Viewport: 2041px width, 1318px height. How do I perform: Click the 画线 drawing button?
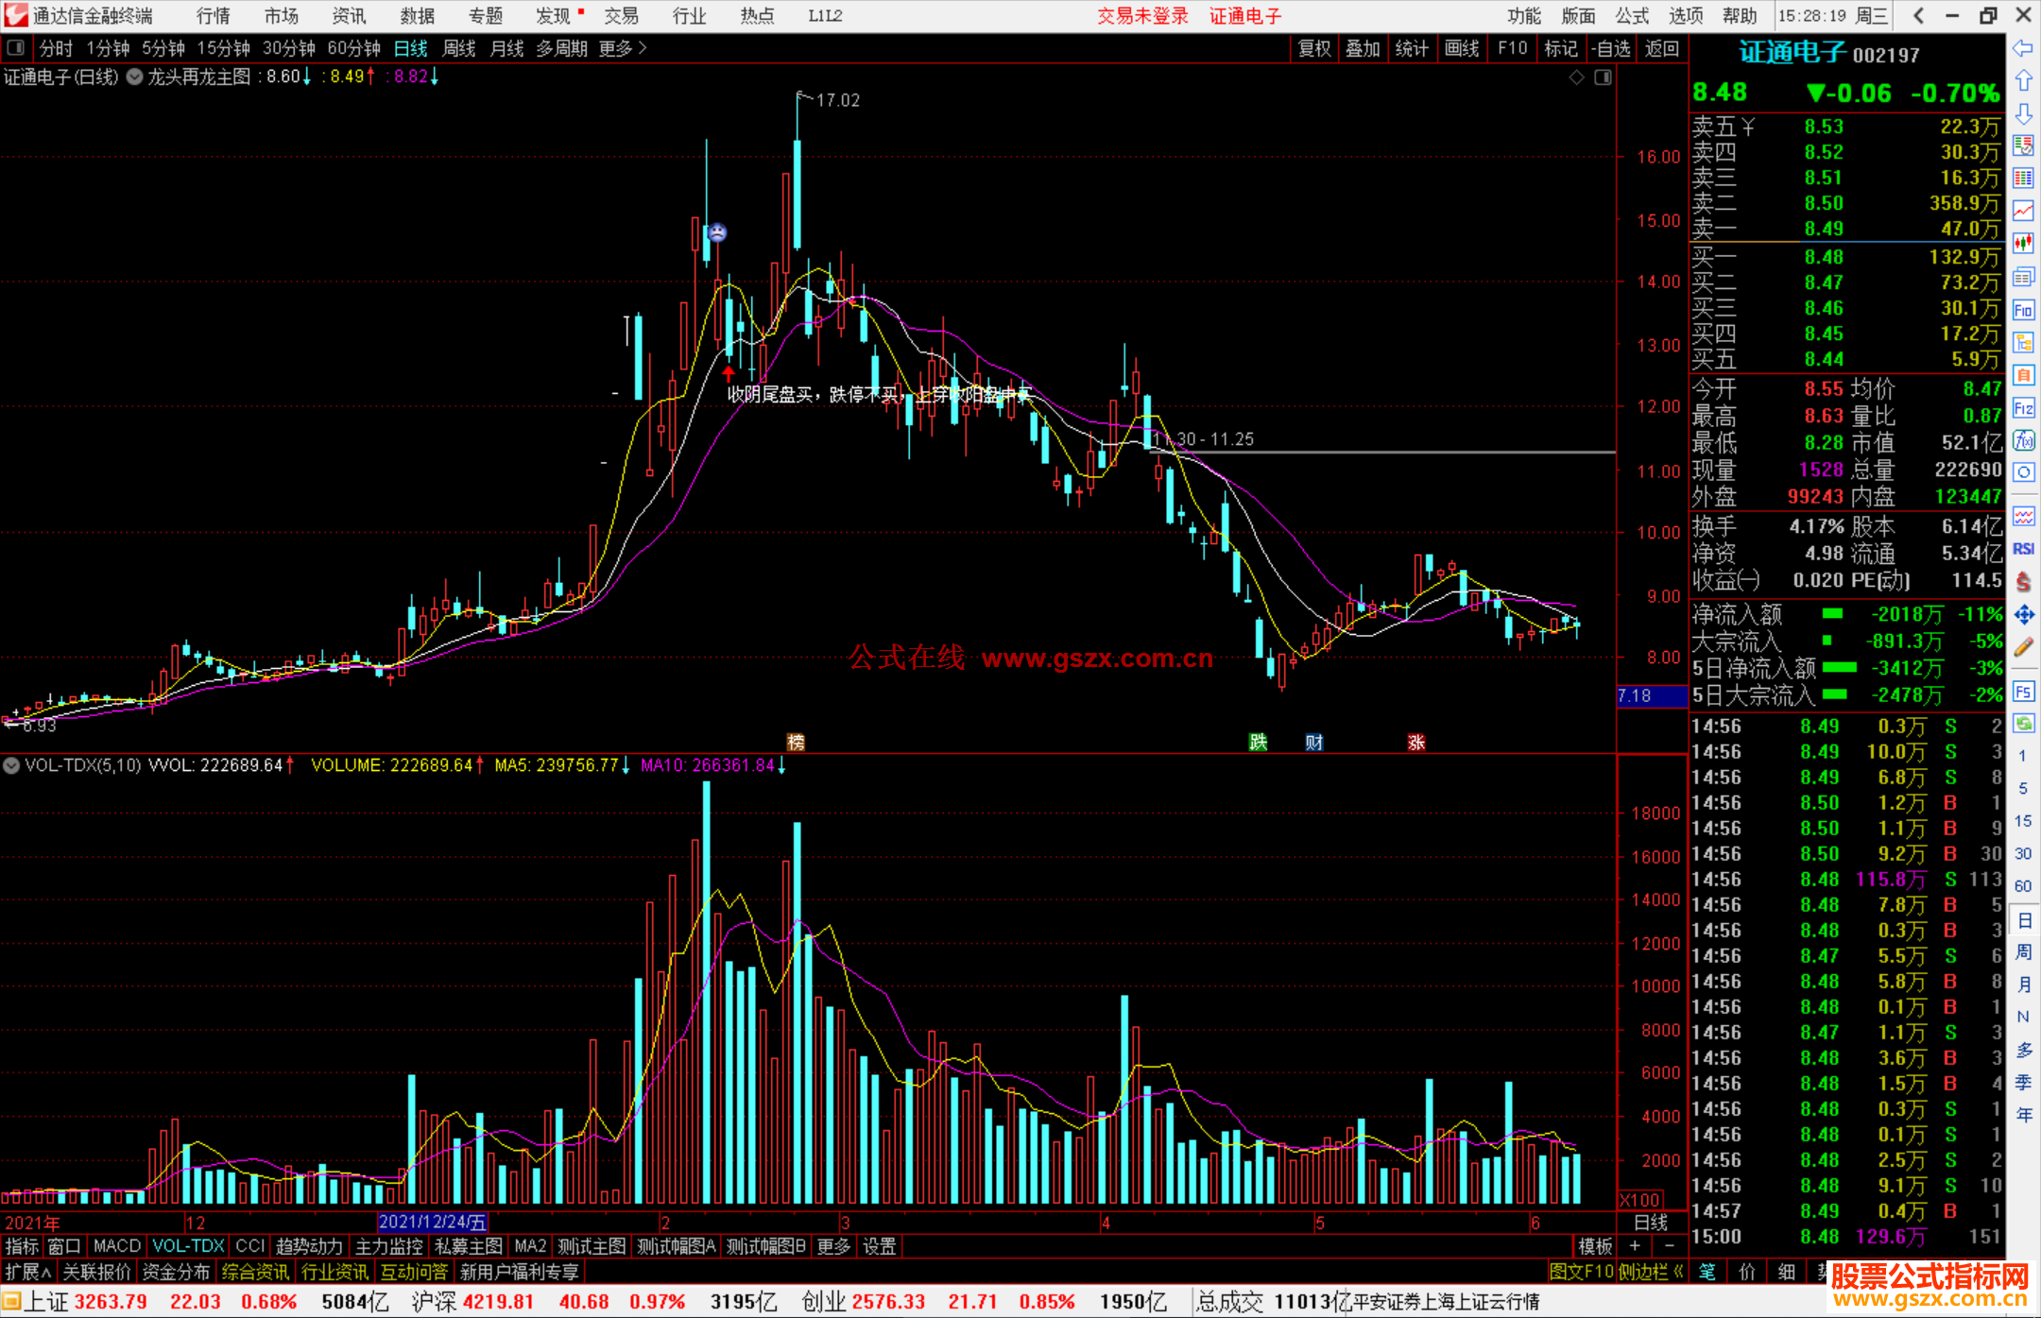[x=1461, y=48]
